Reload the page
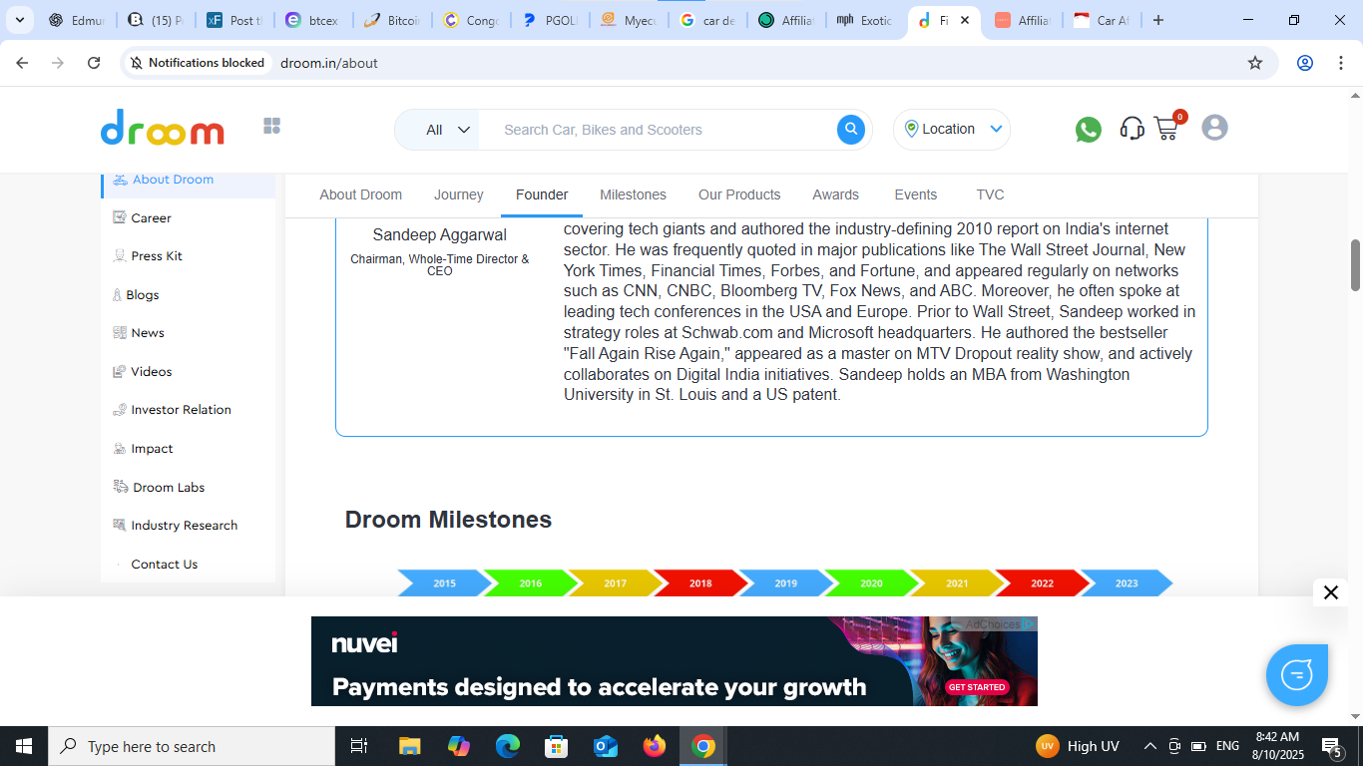 (94, 63)
